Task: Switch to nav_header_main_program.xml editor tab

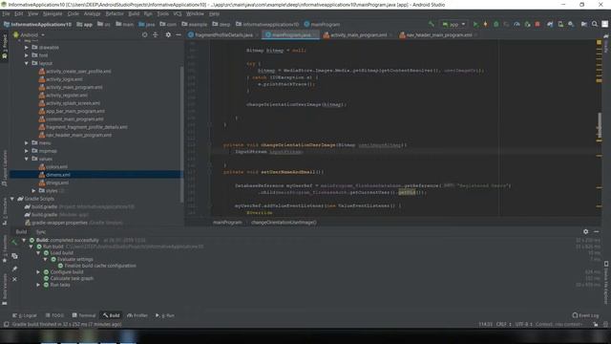Action: pyautogui.click(x=438, y=34)
